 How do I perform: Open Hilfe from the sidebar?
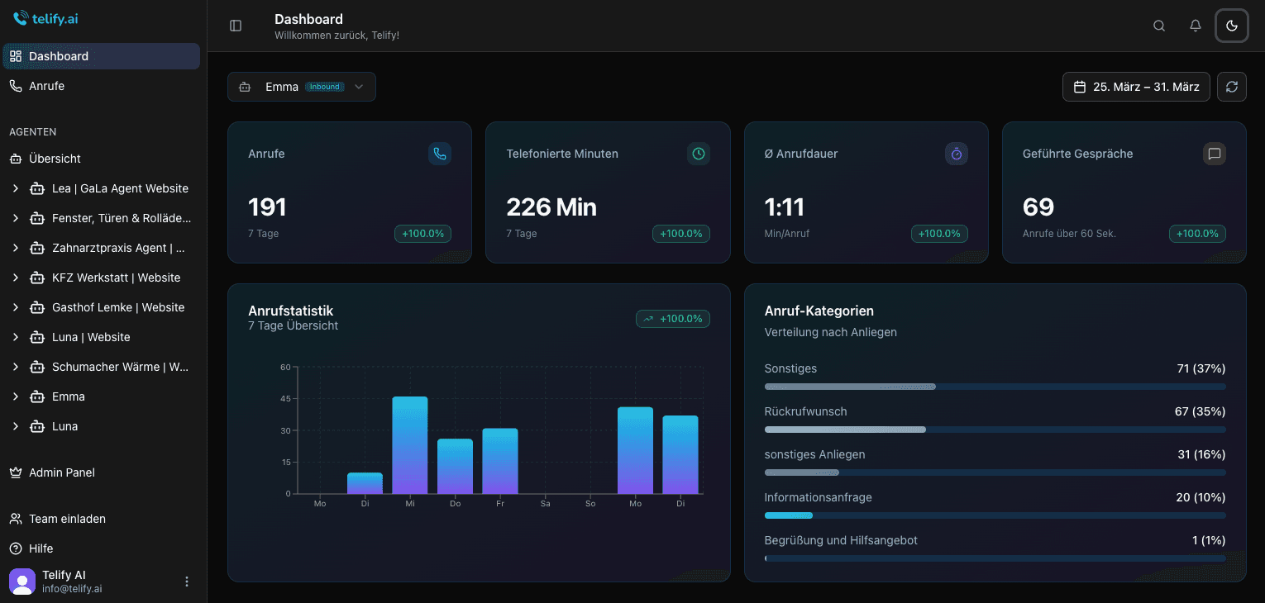(40, 548)
